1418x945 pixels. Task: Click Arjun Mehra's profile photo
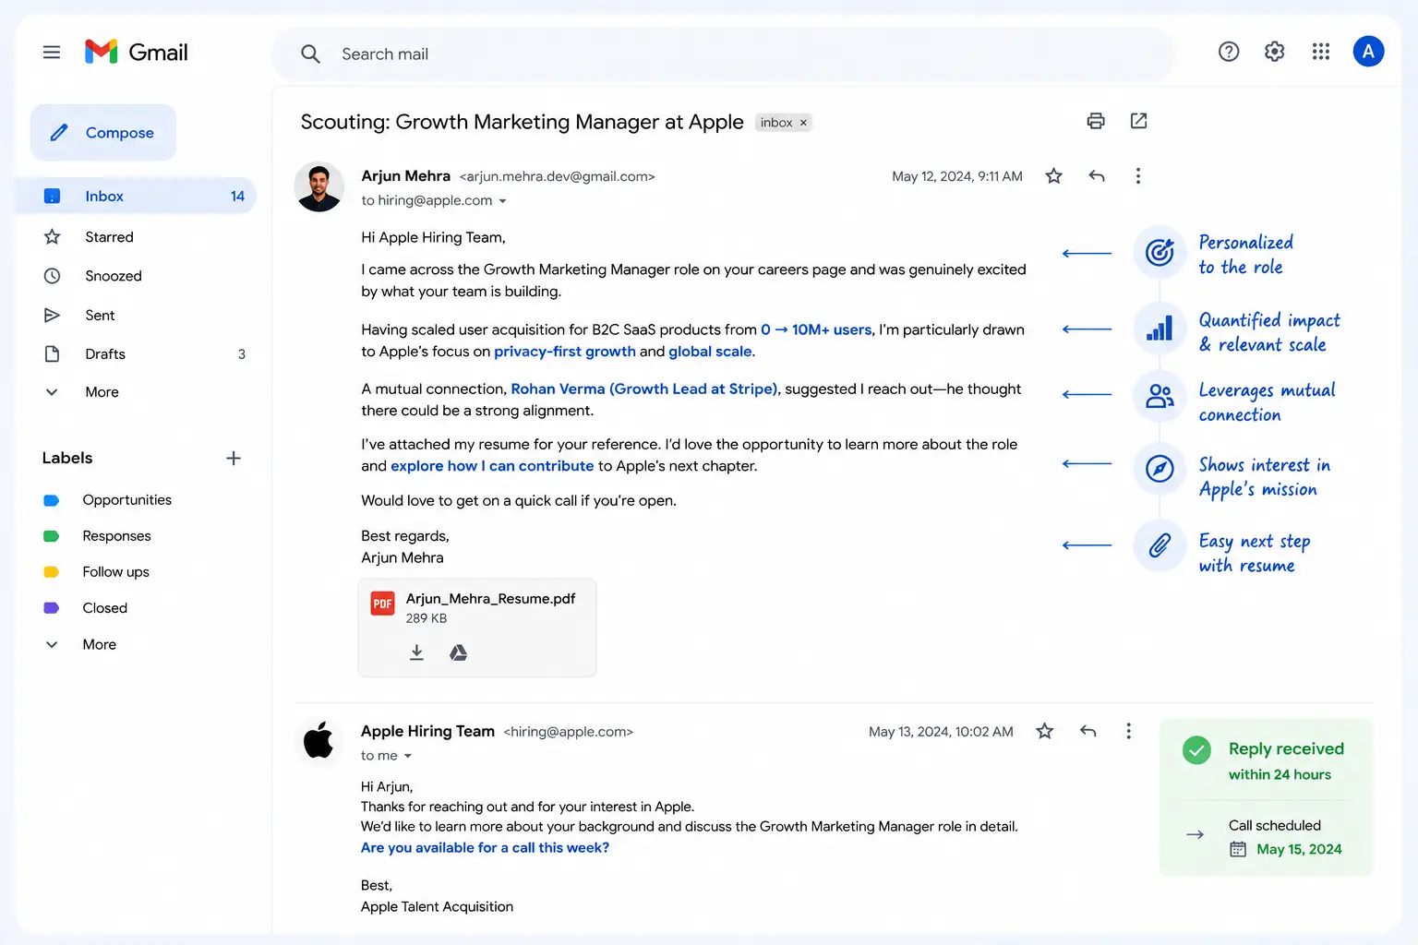click(x=319, y=186)
